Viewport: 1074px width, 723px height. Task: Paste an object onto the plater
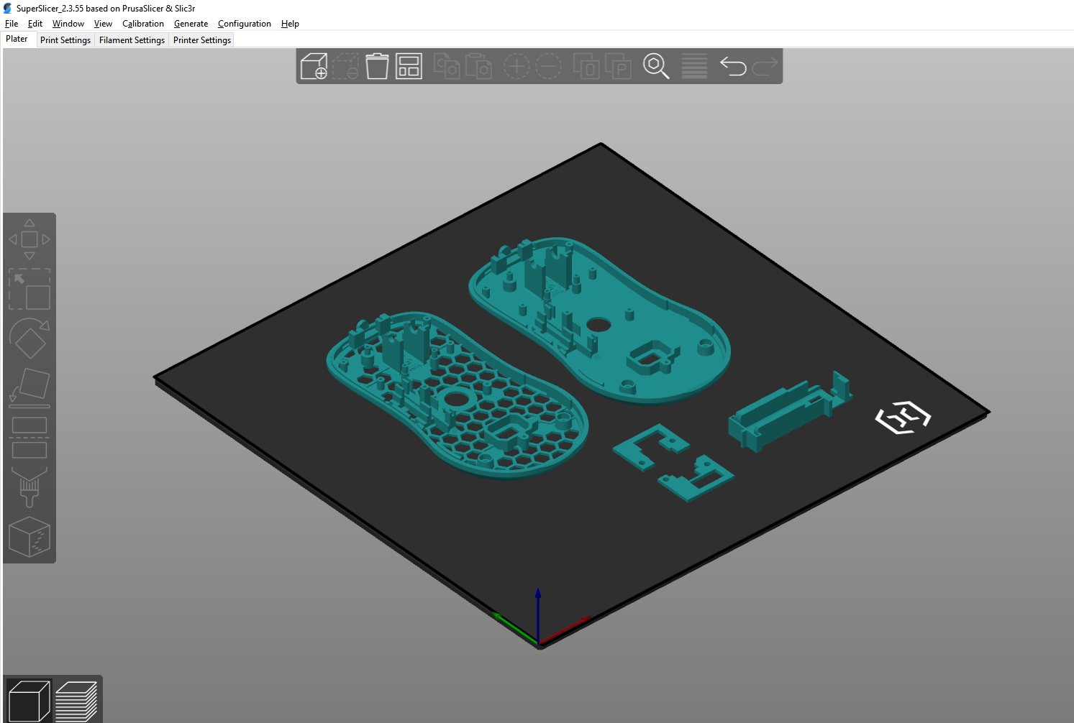point(479,65)
